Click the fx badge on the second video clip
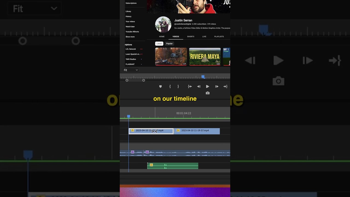The image size is (350, 197). coord(178,131)
